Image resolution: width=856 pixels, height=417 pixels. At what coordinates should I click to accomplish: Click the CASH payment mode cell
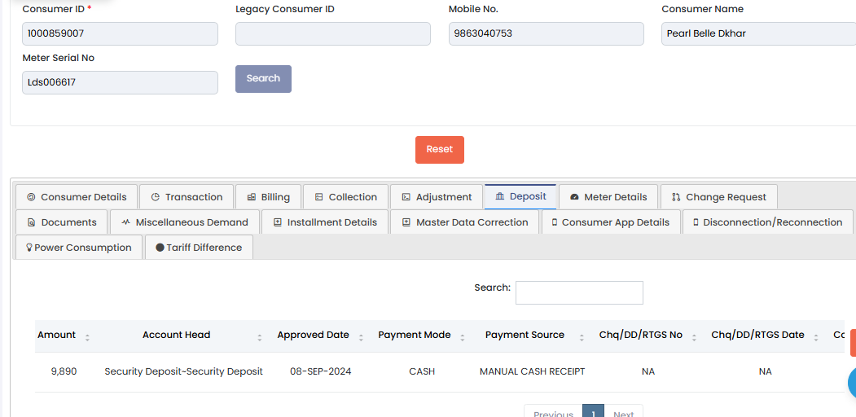(x=422, y=371)
